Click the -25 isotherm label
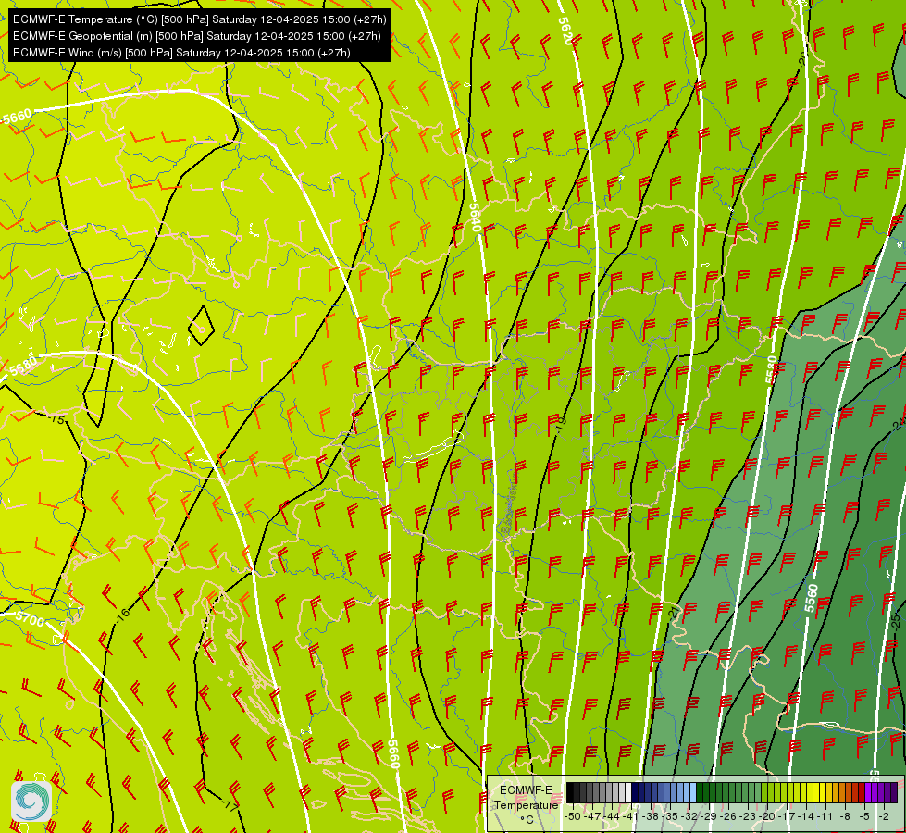 [895, 621]
